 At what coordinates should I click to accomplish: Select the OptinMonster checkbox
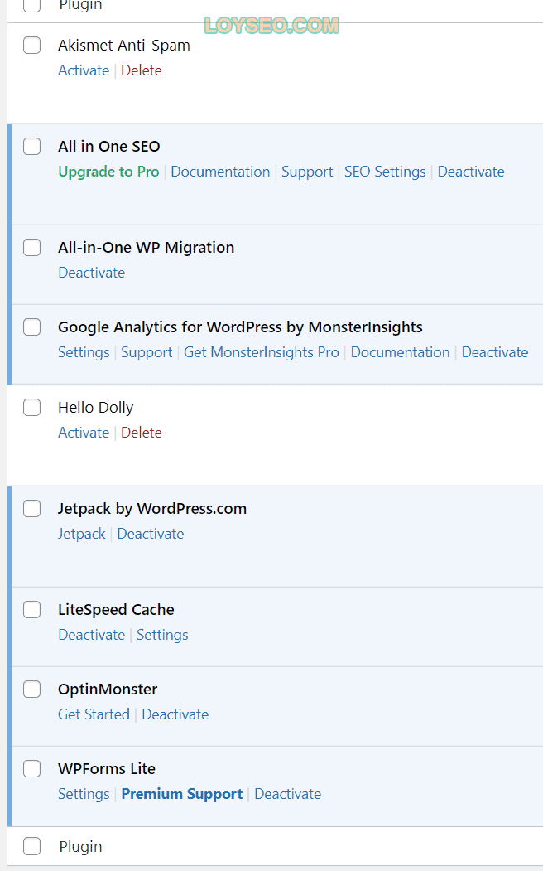(31, 689)
